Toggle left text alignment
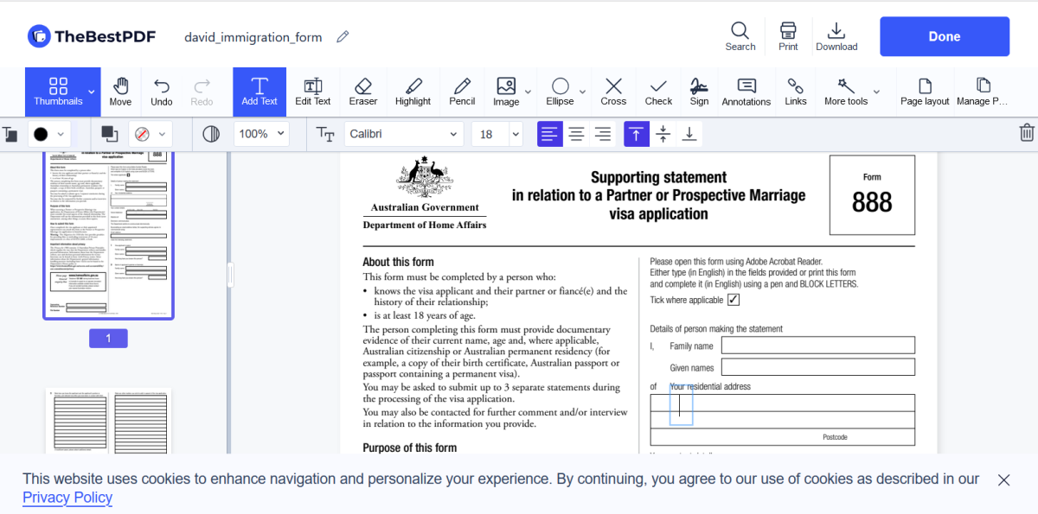Screen dimensions: 1038x514 549,134
